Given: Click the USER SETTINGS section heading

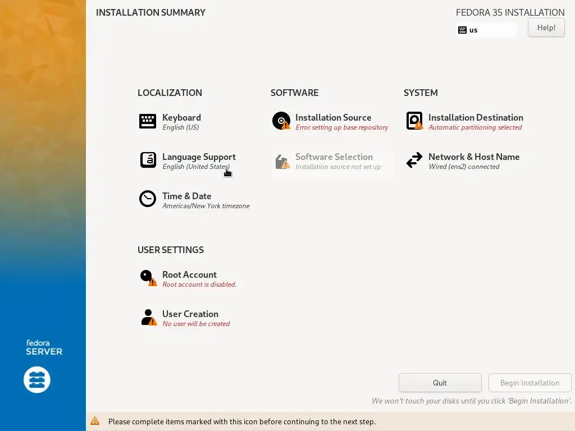Looking at the screenshot, I should (171, 250).
